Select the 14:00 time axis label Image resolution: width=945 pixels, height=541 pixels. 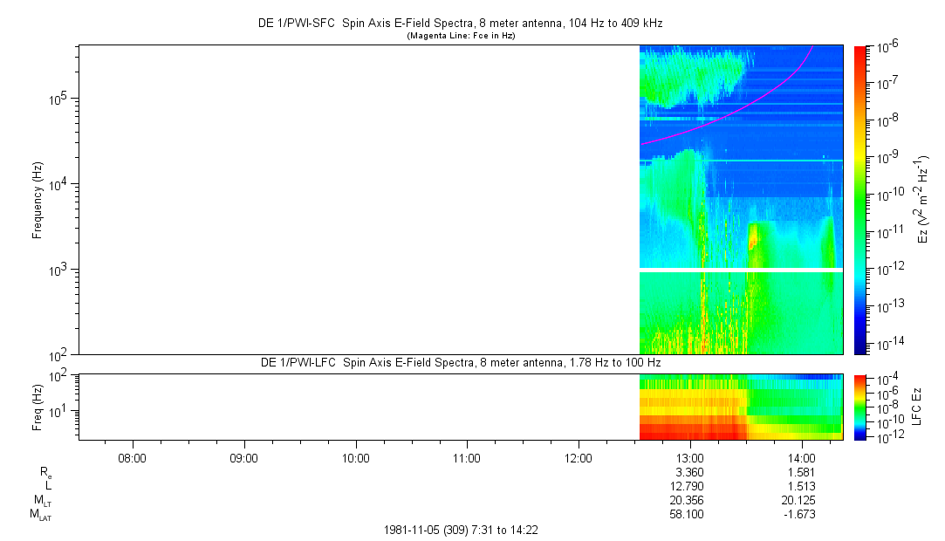[801, 457]
